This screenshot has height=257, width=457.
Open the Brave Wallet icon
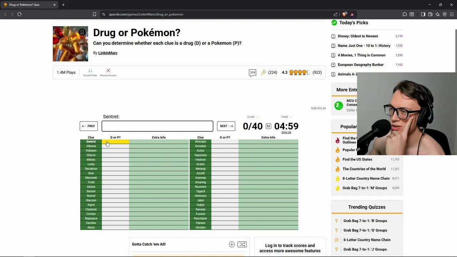[x=430, y=14]
